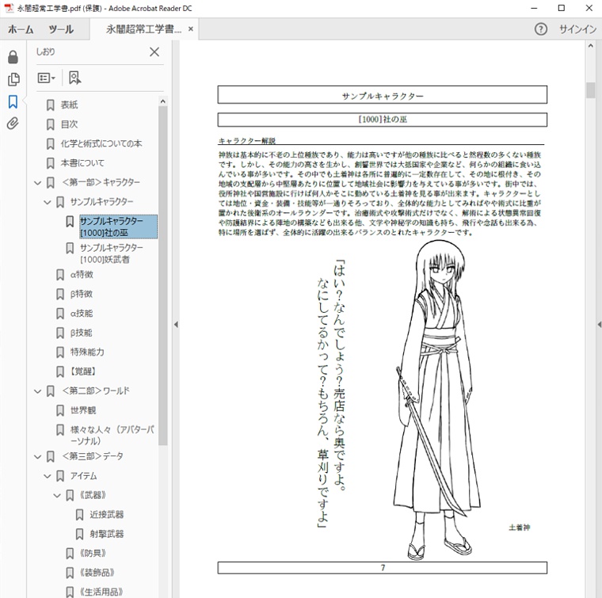Screen dimensions: 602x598
Task: Open the <第二部>ワールド bookmark
Action: pos(96,391)
